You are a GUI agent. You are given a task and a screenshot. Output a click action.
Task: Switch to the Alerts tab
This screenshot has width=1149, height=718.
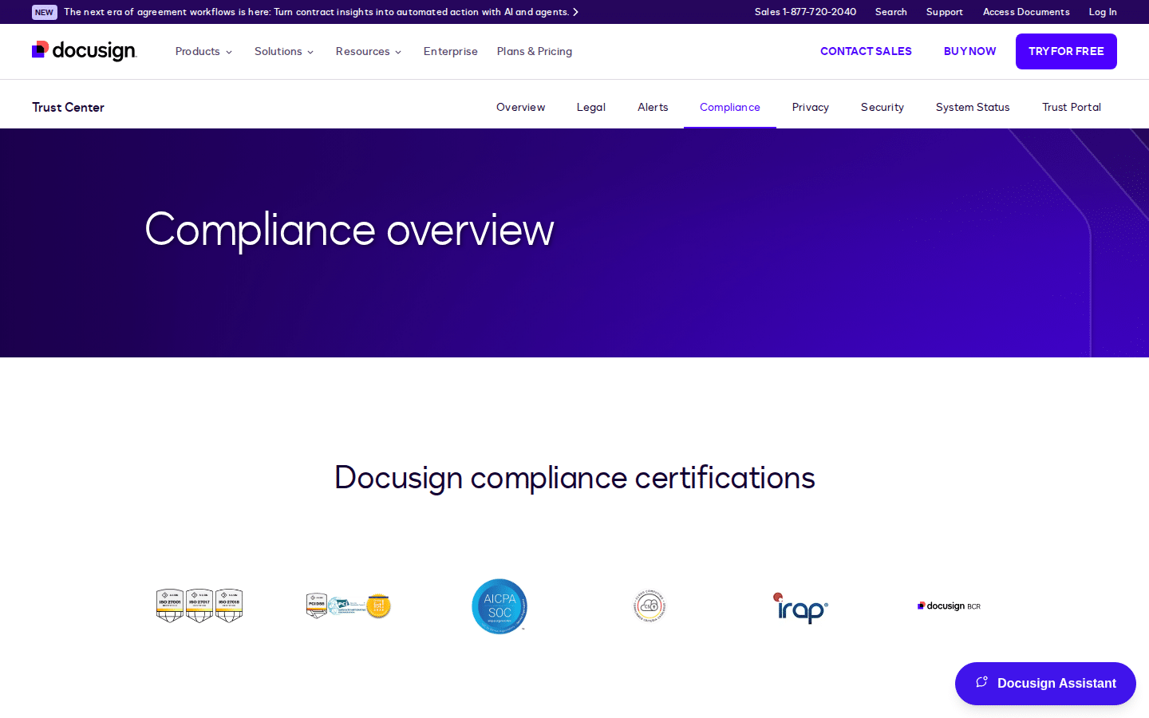(653, 107)
